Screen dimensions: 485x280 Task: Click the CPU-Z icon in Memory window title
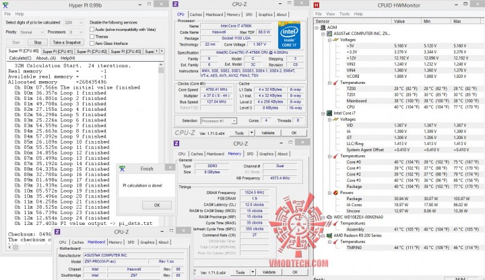tap(176, 144)
